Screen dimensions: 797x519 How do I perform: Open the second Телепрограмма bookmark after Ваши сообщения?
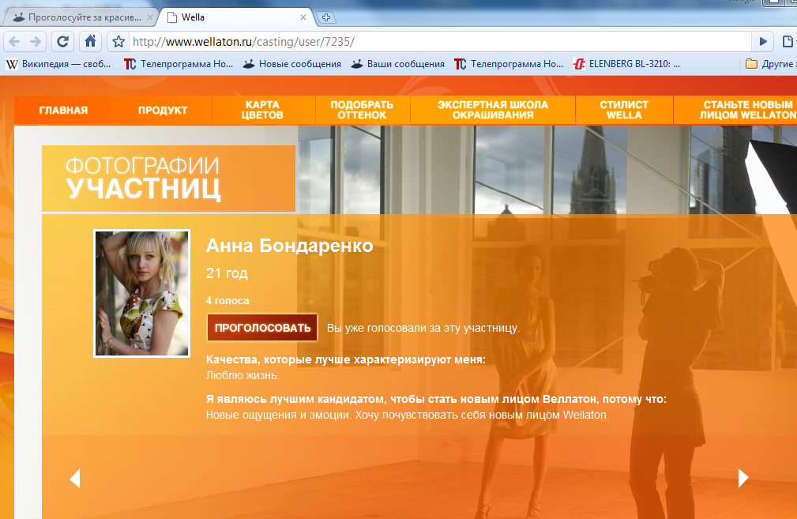(x=508, y=64)
